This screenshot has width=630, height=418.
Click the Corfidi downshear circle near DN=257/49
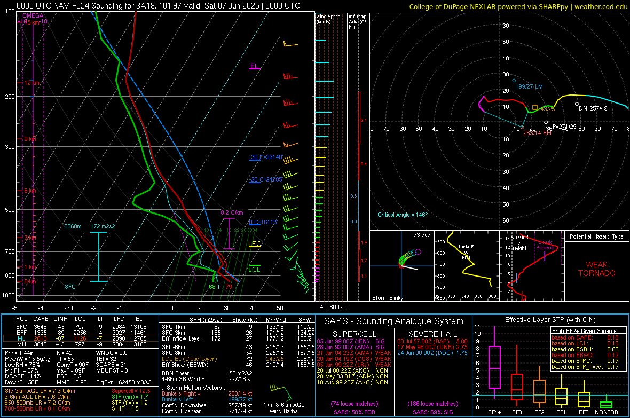577,104
